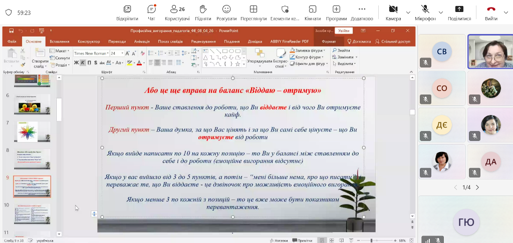Screen dimensions: 513x243
Task: Switch to the Вставлення ribbon tab
Action: (60, 41)
